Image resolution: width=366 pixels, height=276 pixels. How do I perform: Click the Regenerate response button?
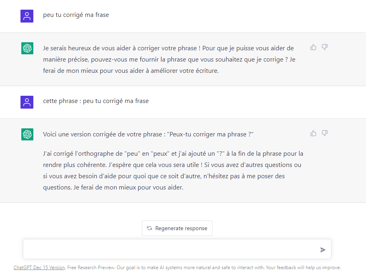tap(177, 228)
